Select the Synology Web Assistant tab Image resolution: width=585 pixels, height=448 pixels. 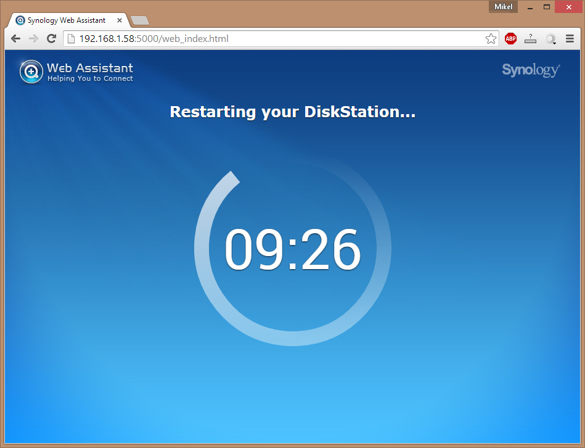pos(67,20)
